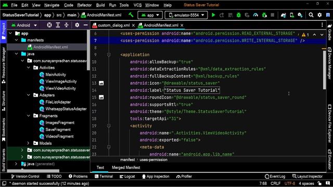
Task: Collapse the Activities package
Action: pyautogui.click(x=29, y=68)
